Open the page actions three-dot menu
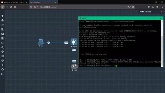165x93 pixels. 126,7
